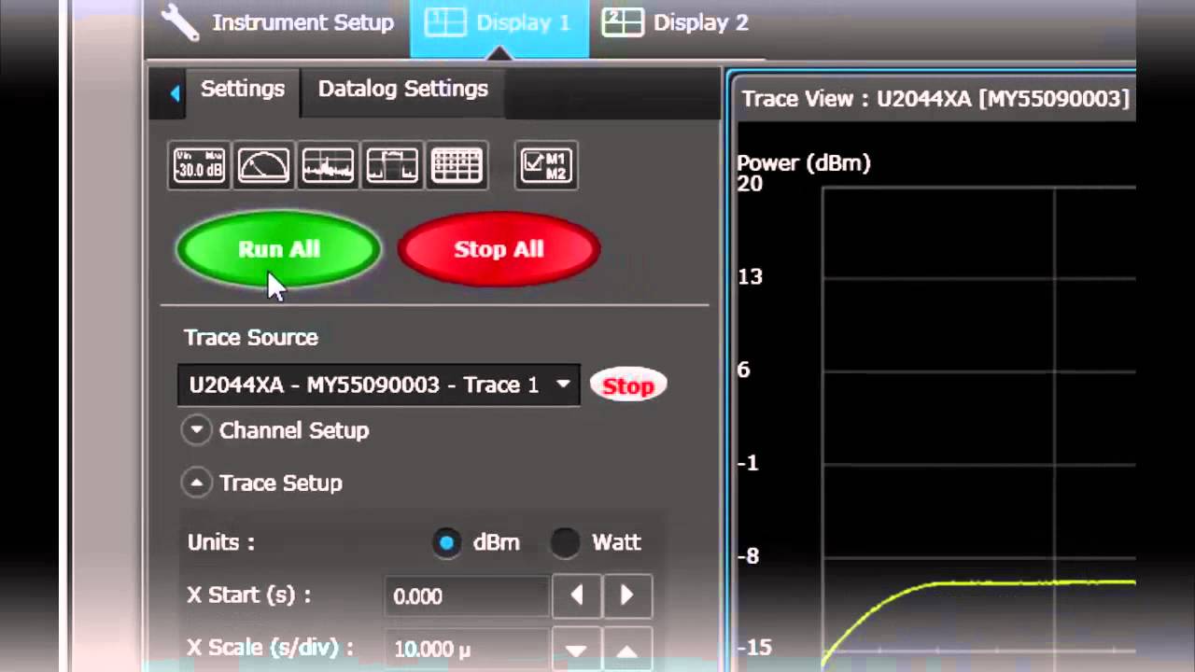
Task: Click the Display 2 layout icon
Action: pyautogui.click(x=622, y=22)
